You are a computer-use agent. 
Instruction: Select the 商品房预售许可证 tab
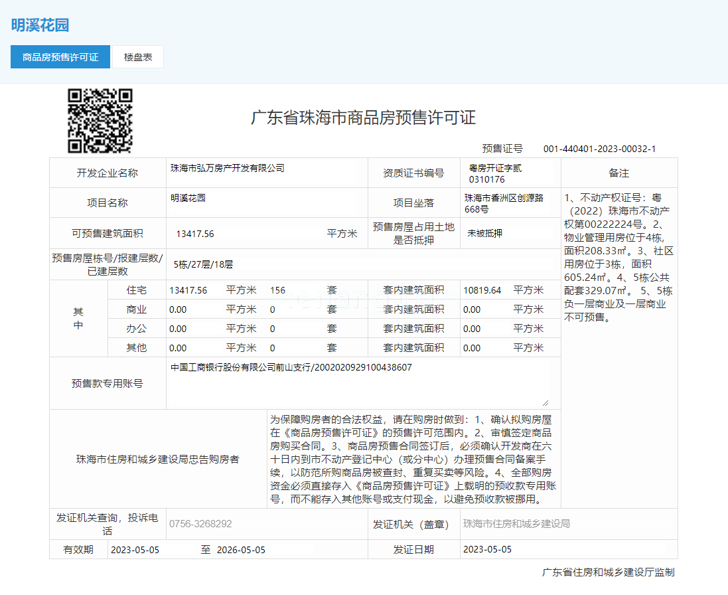pos(60,57)
